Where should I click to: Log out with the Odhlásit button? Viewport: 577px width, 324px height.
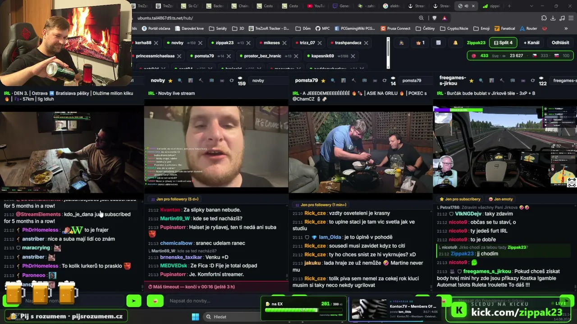(560, 43)
